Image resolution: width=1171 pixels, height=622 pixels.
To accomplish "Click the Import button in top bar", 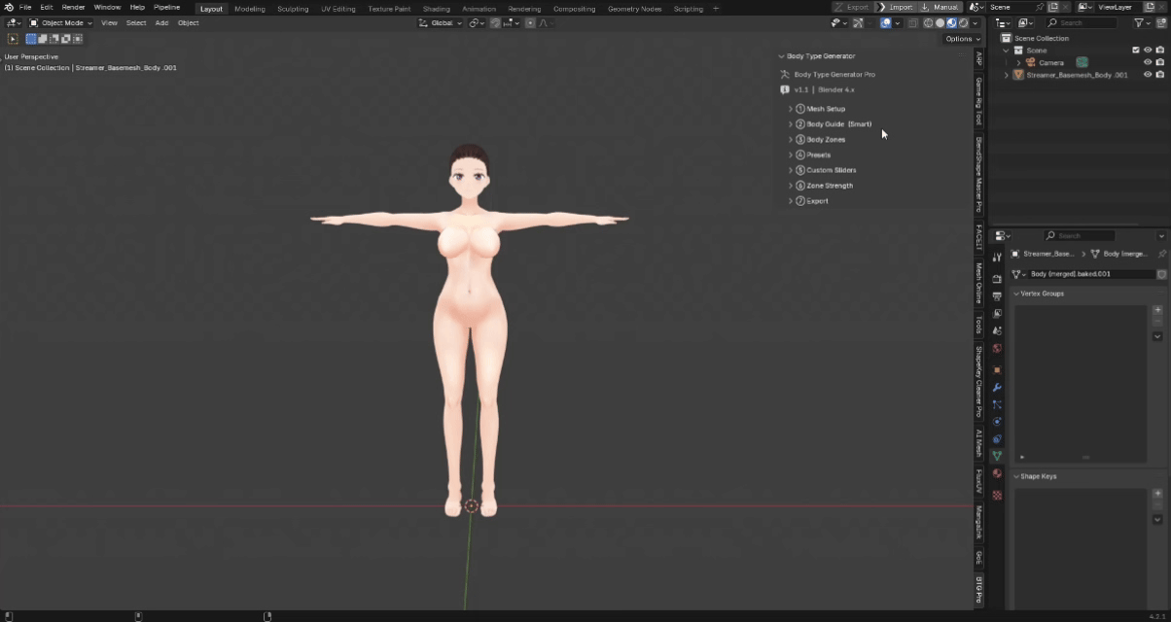I will [896, 7].
